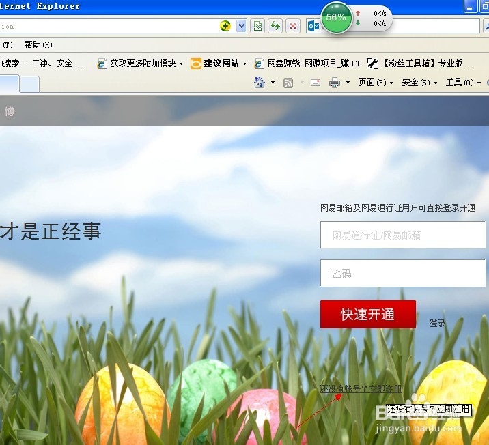This screenshot has height=445, width=489.
Task: Click the compatibility view icon
Action: pos(257,26)
